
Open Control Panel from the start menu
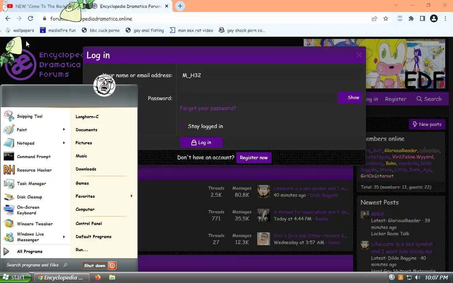point(89,224)
